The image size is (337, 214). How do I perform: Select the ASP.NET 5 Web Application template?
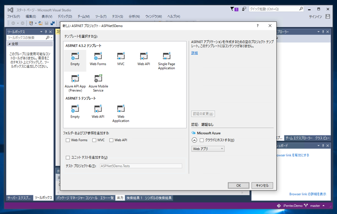click(121, 114)
